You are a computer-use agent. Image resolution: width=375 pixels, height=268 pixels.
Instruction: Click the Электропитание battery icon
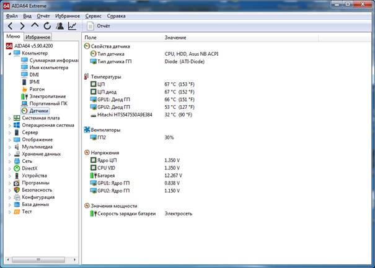(24, 97)
